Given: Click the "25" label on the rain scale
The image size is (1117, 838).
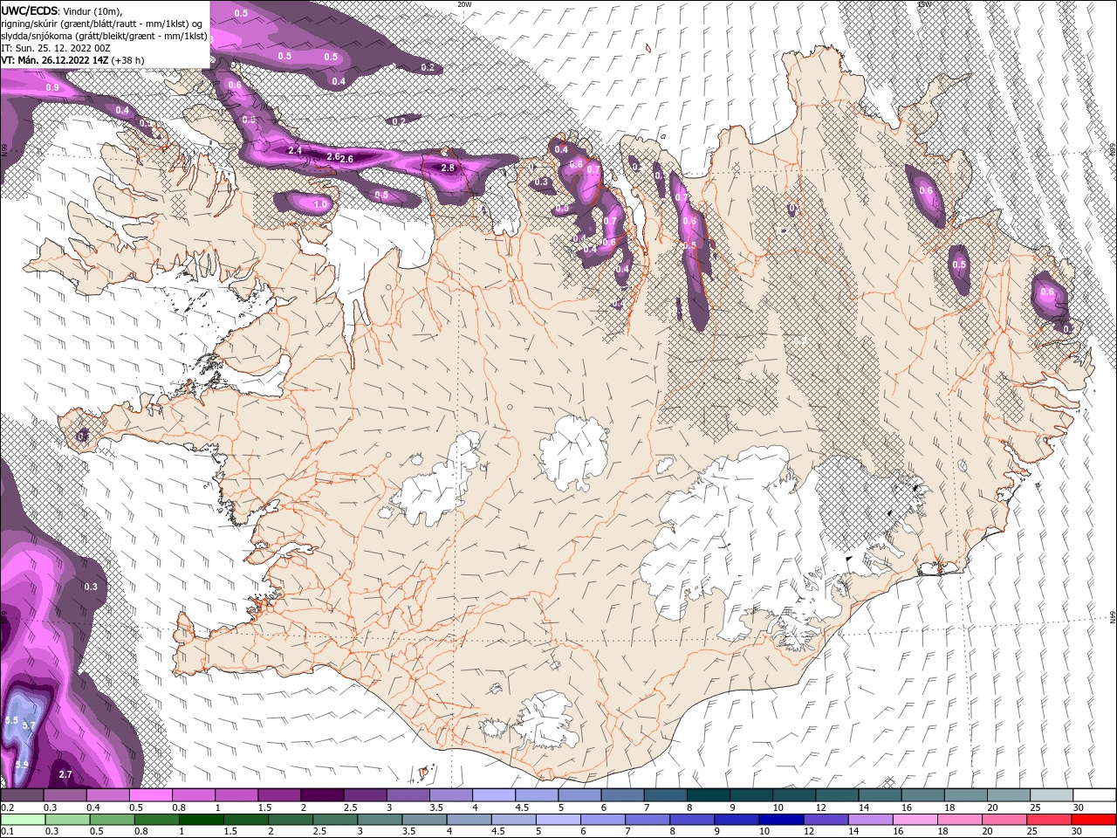Looking at the screenshot, I should point(1034,832).
